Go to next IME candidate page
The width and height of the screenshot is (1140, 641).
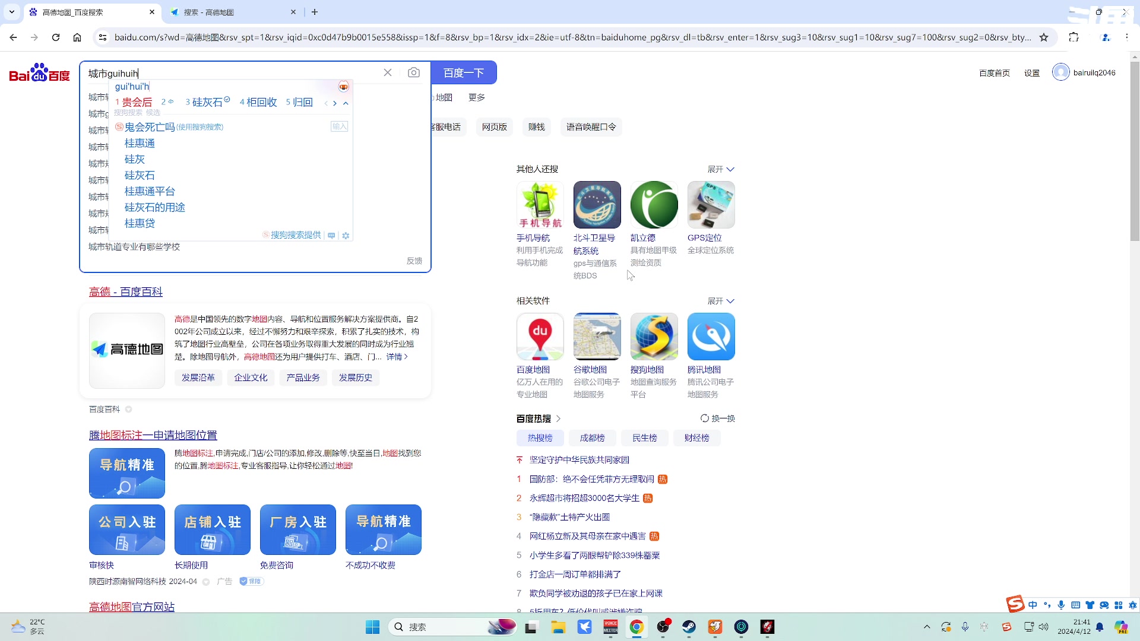335,103
